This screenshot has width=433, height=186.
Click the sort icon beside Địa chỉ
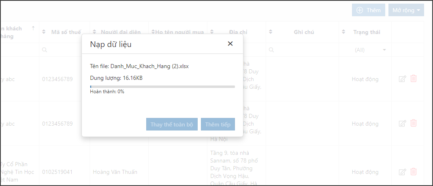click(212, 32)
